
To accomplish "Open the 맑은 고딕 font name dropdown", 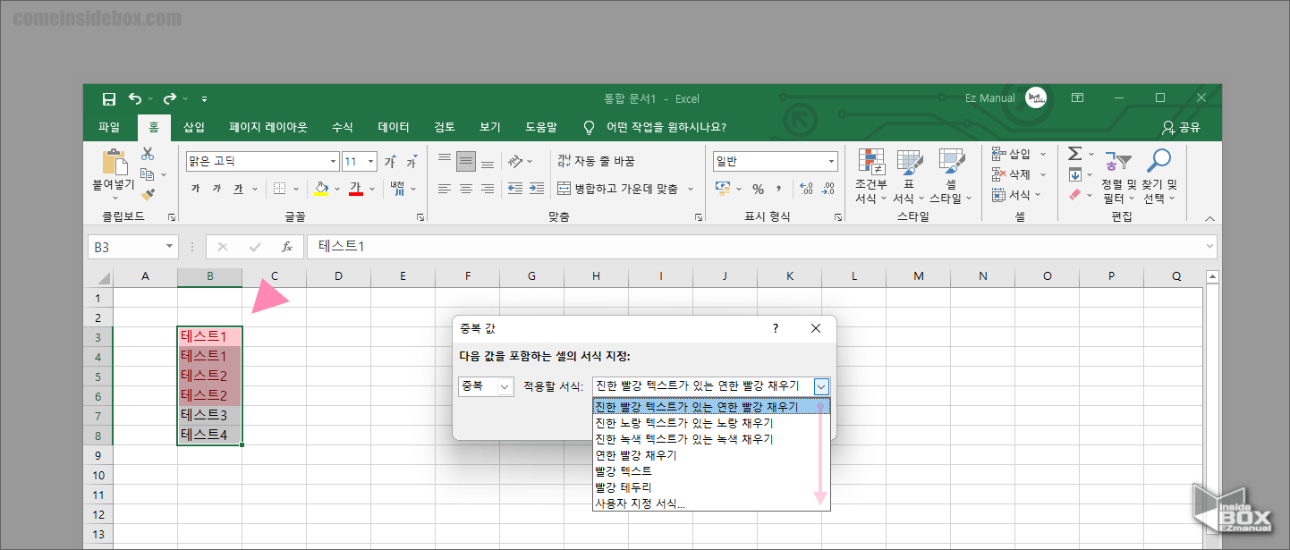I will (x=334, y=162).
